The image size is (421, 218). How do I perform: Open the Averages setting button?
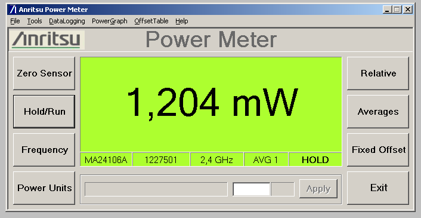pyautogui.click(x=378, y=111)
